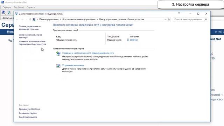Click the Back arrow in navigation bar
224x126 pixels.
[17, 20]
